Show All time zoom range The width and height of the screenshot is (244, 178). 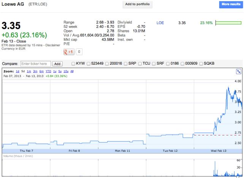point(72,71)
